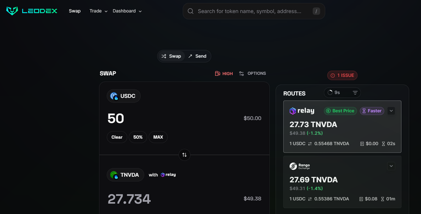Click the relay logo in routes
This screenshot has width=421, height=214.
click(302, 111)
